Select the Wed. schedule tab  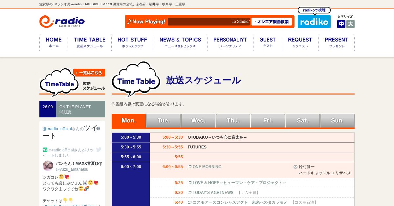(198, 121)
